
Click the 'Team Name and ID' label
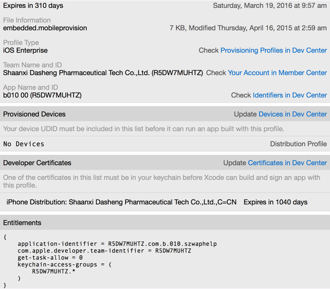pyautogui.click(x=32, y=65)
